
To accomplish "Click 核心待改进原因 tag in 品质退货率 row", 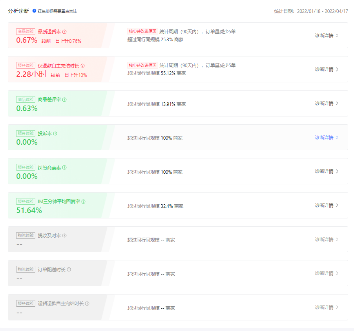I will 142,31.
